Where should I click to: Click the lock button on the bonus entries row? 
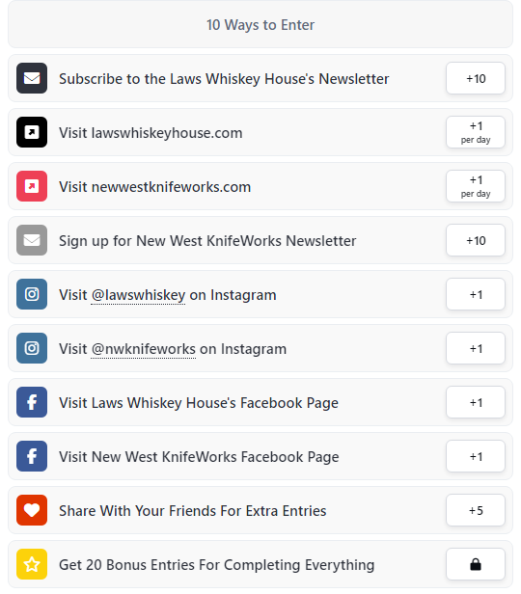coord(476,564)
